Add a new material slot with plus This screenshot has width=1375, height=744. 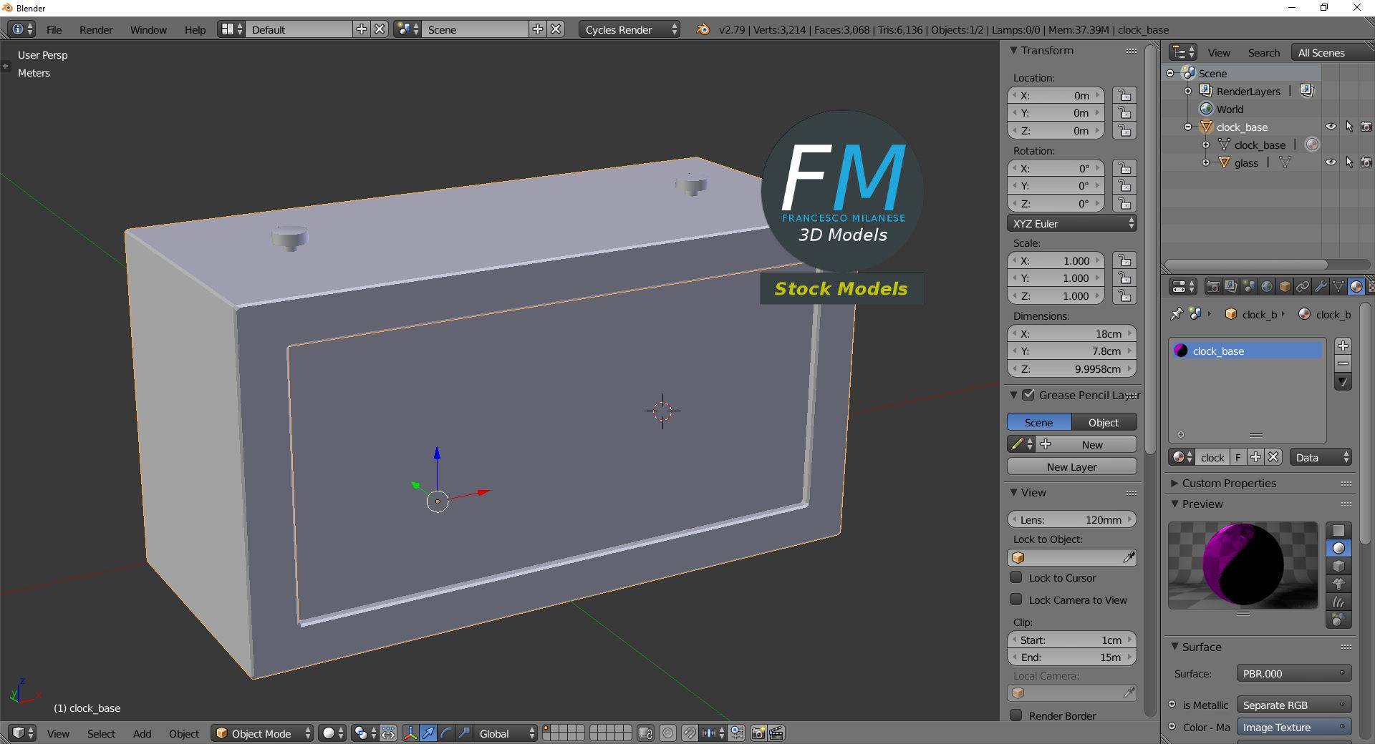point(1343,346)
